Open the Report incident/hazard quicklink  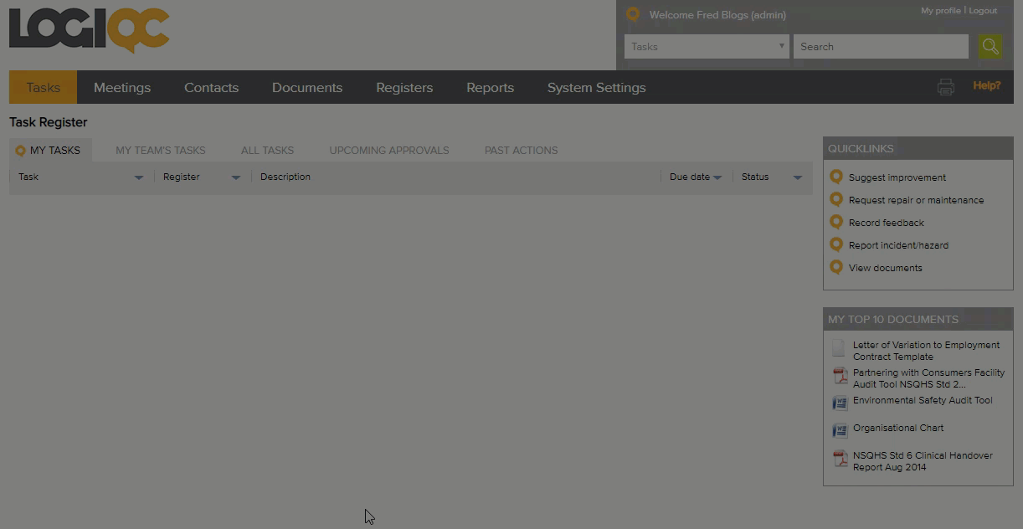[x=897, y=245]
